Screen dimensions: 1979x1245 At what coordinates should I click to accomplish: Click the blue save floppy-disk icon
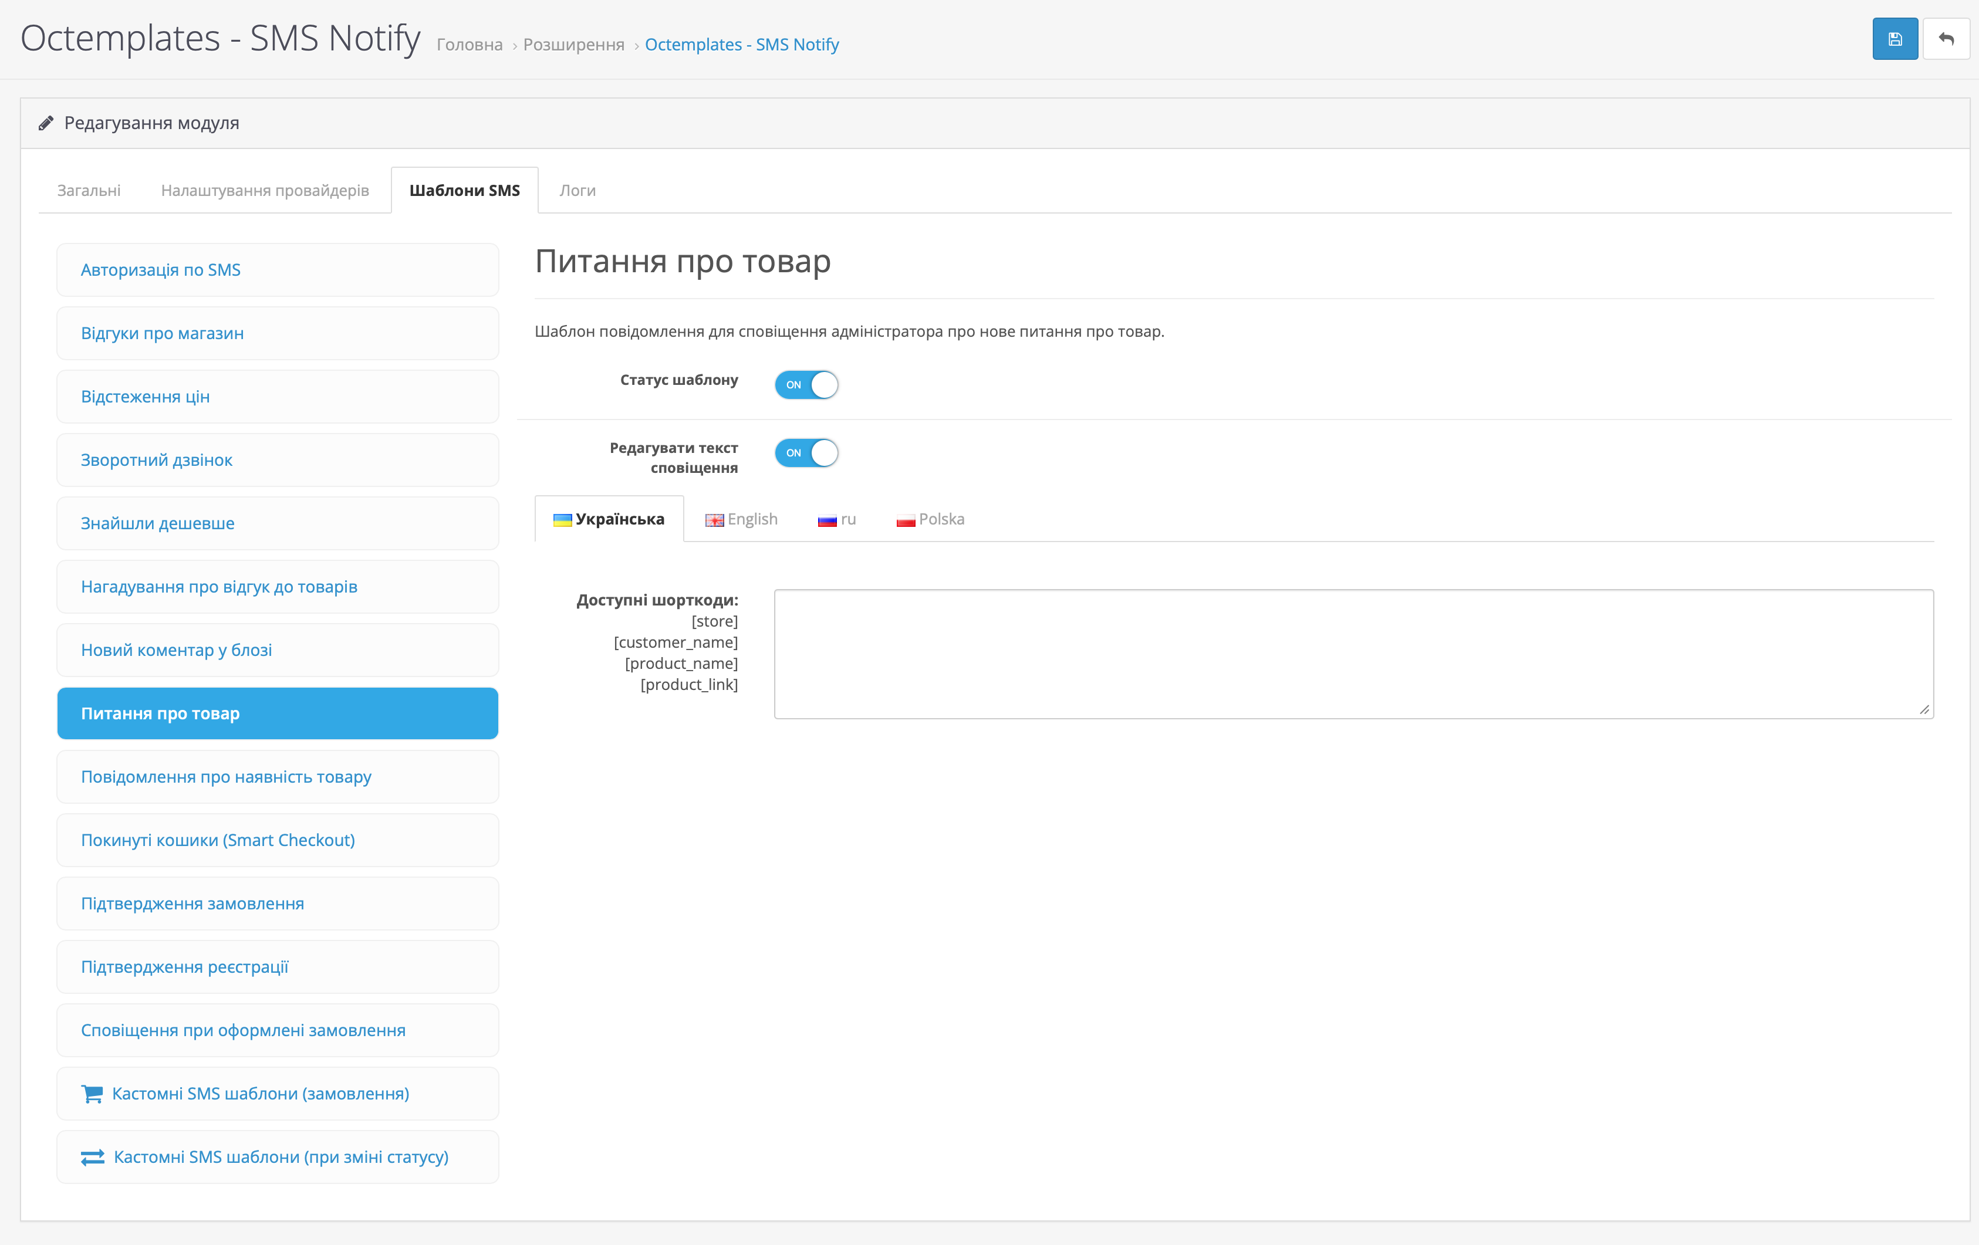(x=1894, y=39)
